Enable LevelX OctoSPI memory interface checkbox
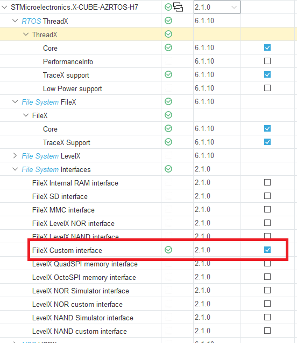The width and height of the screenshot is (297, 343). pos(267,277)
